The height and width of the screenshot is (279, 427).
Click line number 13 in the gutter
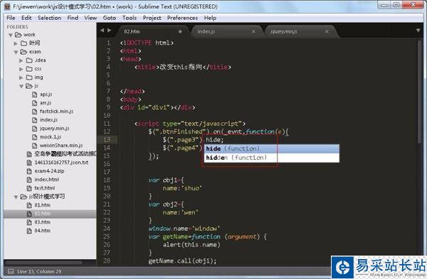[x=107, y=140]
